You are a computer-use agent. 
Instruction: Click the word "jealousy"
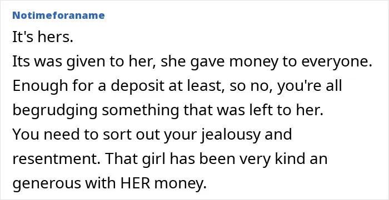[231, 135]
